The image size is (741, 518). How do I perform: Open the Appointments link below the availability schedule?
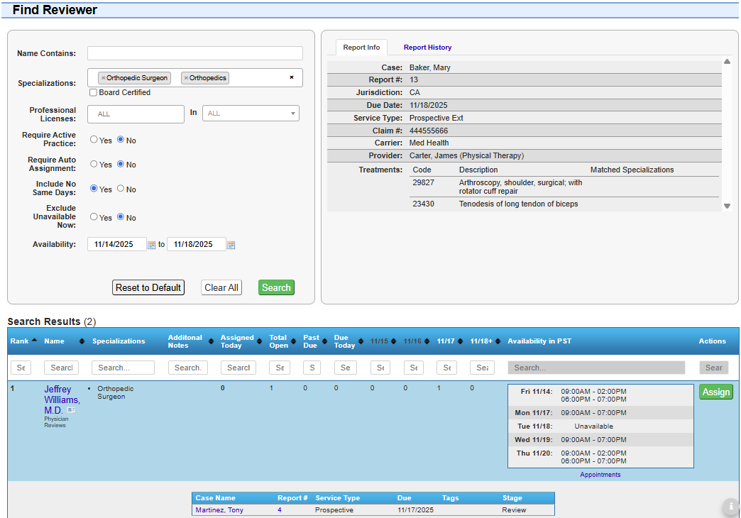point(600,474)
